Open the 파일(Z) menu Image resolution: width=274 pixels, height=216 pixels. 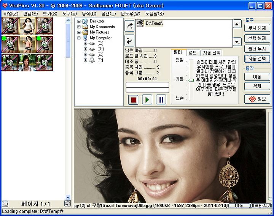11,14
